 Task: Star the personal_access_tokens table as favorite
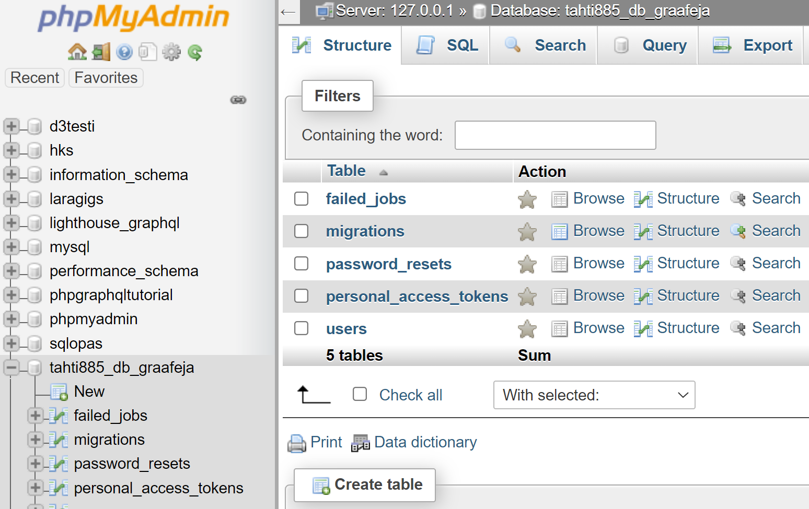527,296
